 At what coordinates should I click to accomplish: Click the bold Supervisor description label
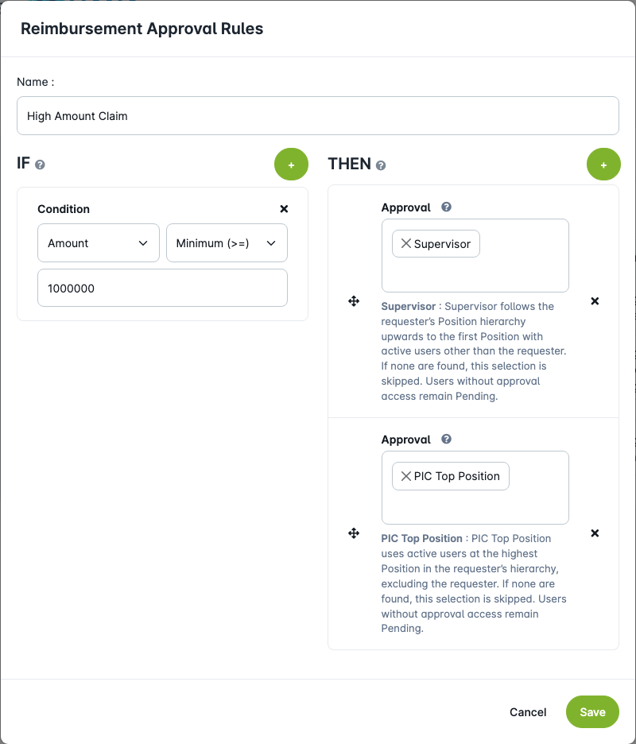tap(408, 307)
